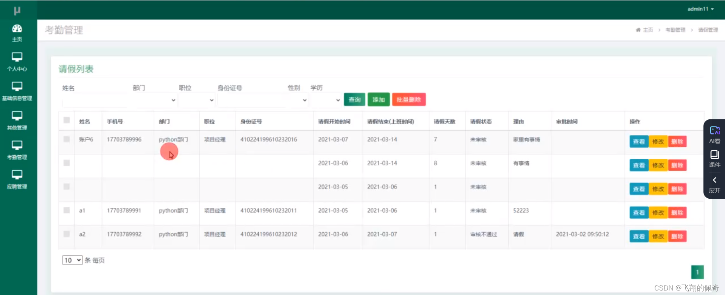Click 修改 for row a2
The height and width of the screenshot is (295, 725).
tap(658, 236)
